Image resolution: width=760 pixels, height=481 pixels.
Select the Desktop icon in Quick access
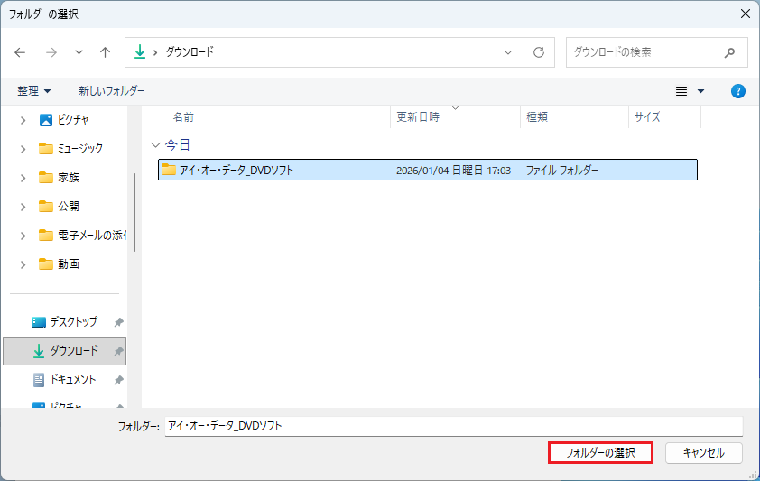pos(39,322)
